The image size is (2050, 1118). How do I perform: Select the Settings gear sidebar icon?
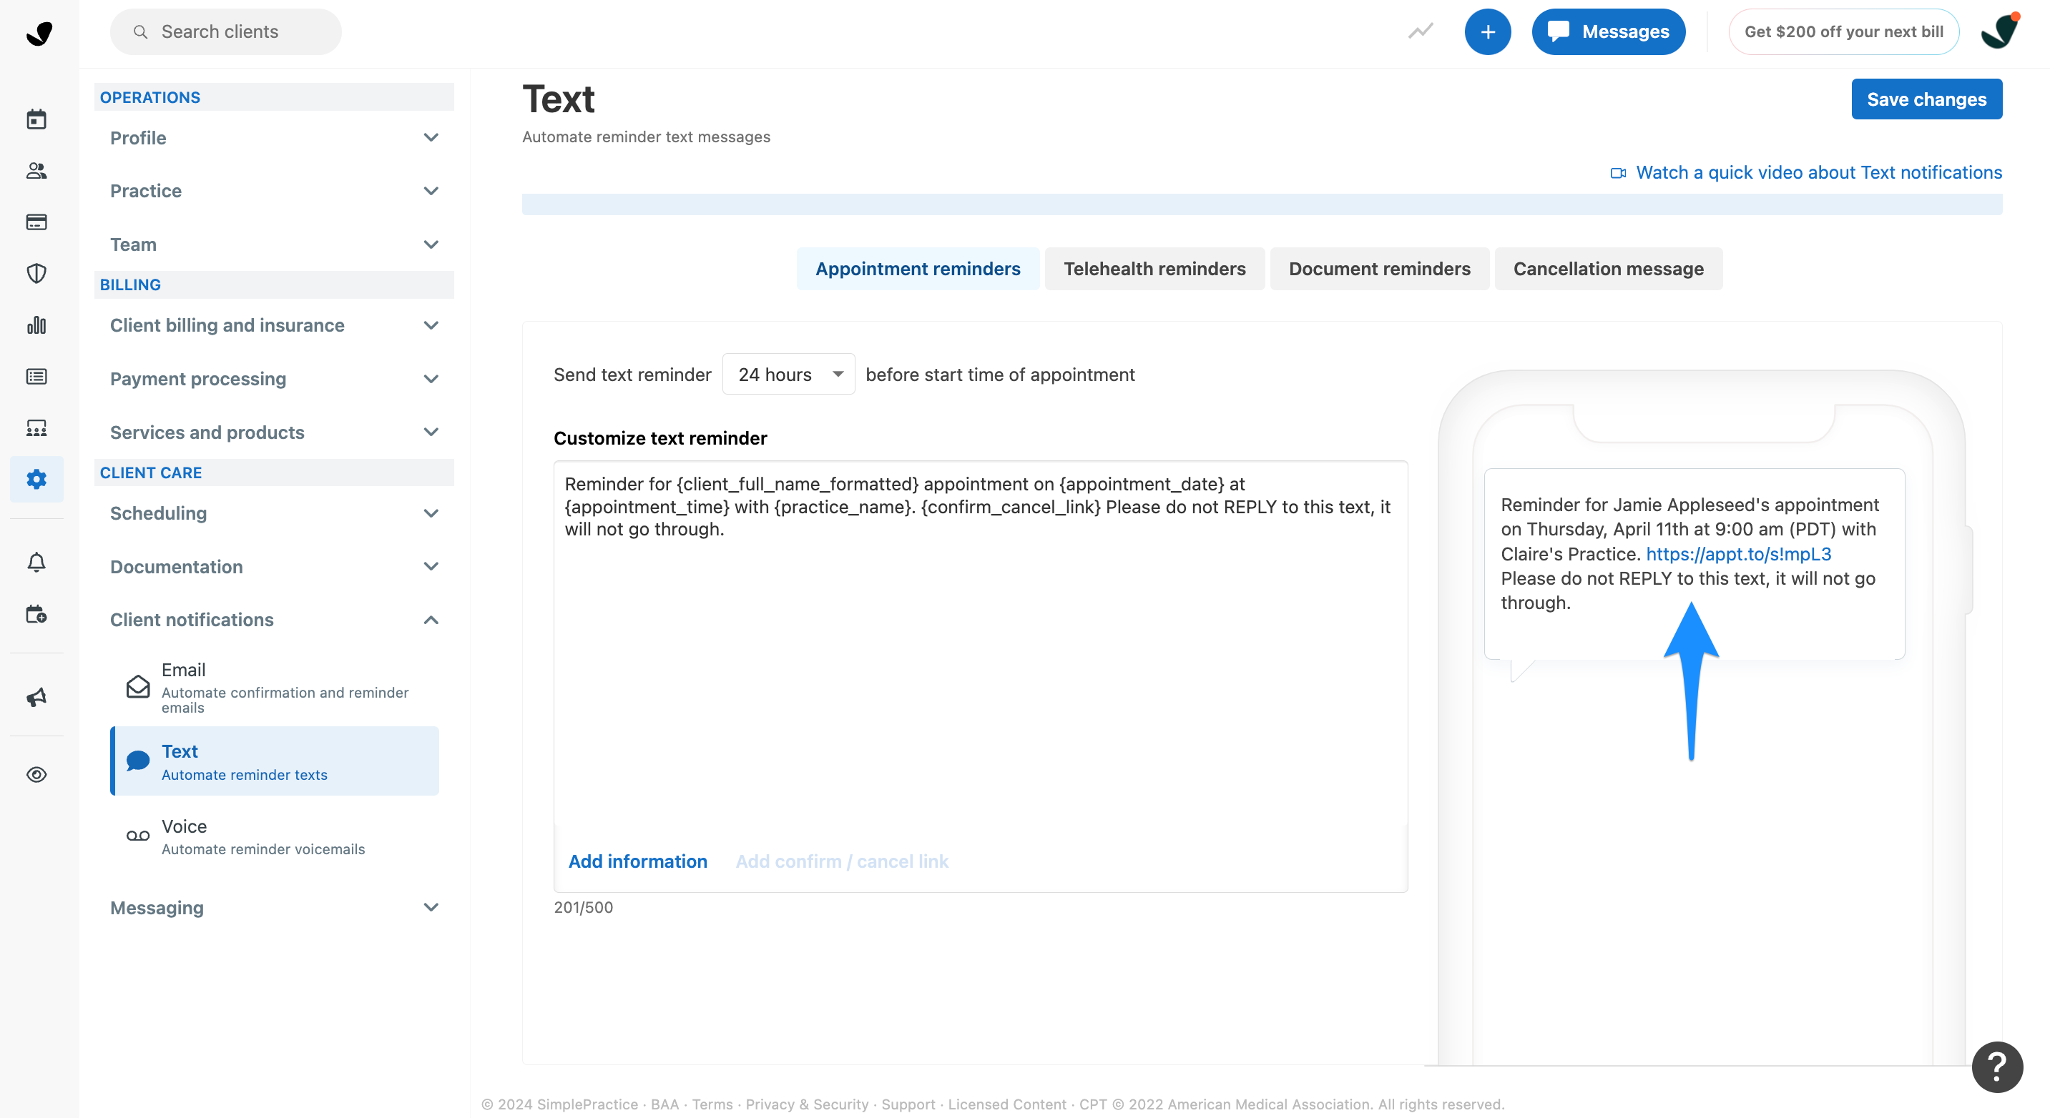pyautogui.click(x=36, y=479)
